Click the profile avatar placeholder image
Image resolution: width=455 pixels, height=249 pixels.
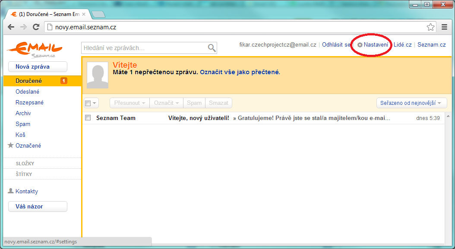click(x=98, y=75)
